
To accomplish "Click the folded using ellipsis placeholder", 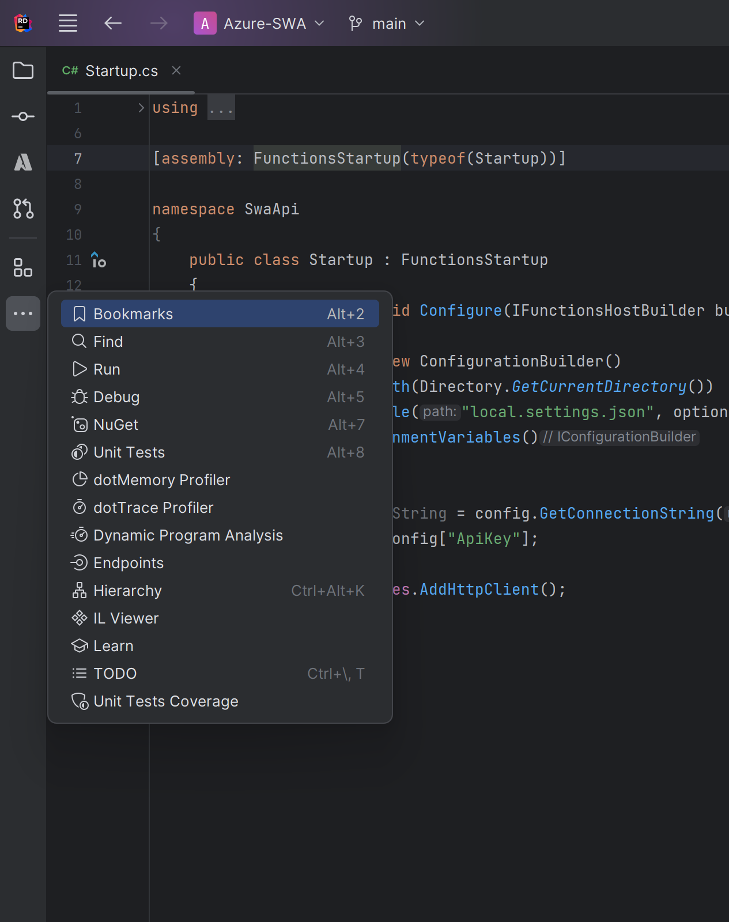I will pyautogui.click(x=221, y=108).
